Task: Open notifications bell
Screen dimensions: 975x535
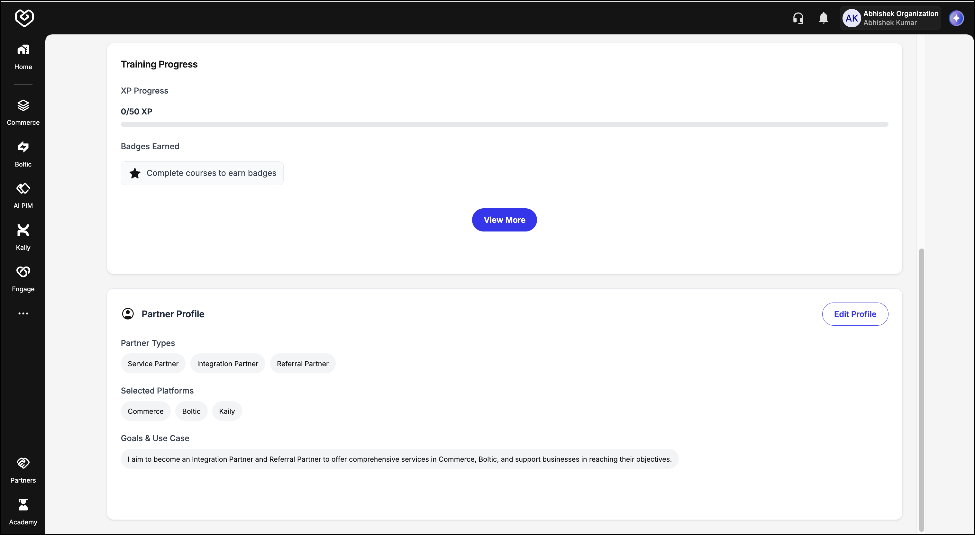Action: [824, 18]
